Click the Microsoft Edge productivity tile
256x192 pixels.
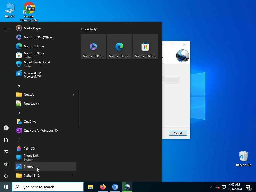pyautogui.click(x=119, y=47)
